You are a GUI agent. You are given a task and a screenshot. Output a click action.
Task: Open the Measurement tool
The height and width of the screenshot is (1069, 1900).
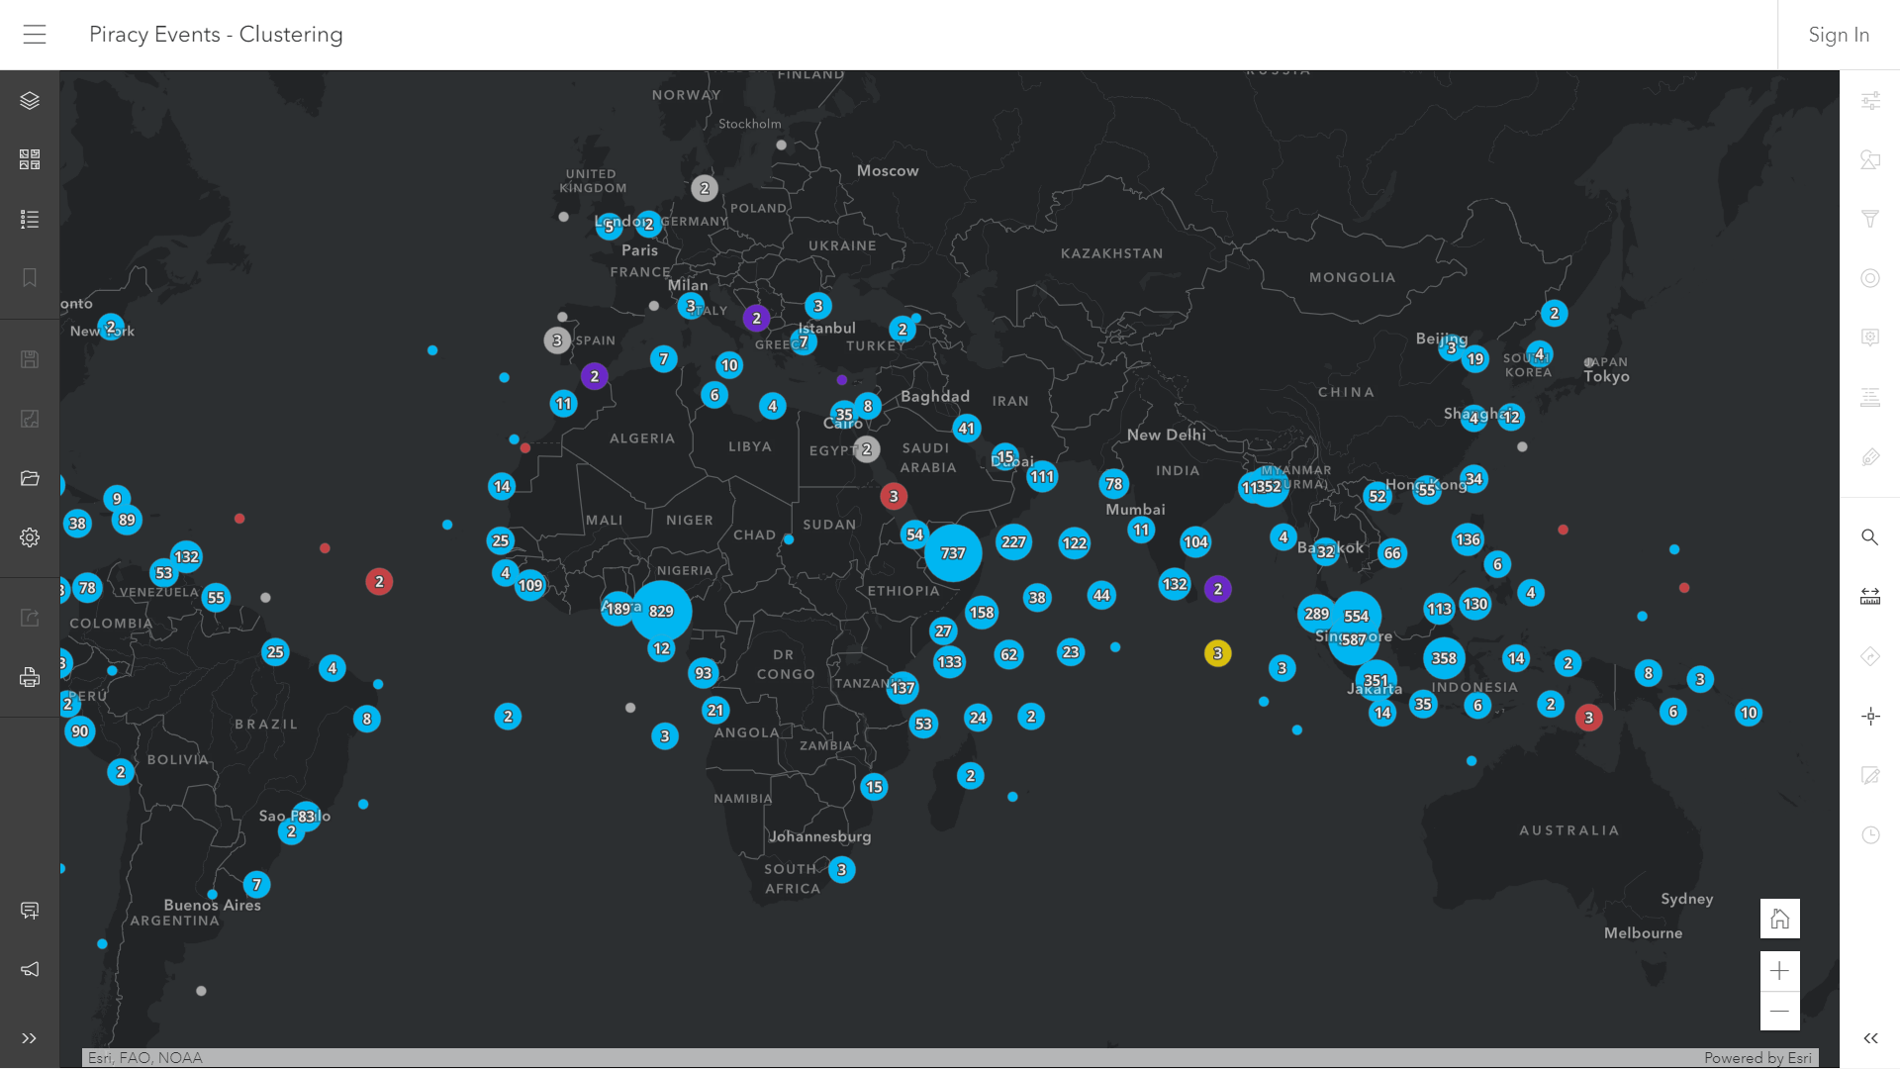pos(1870,595)
